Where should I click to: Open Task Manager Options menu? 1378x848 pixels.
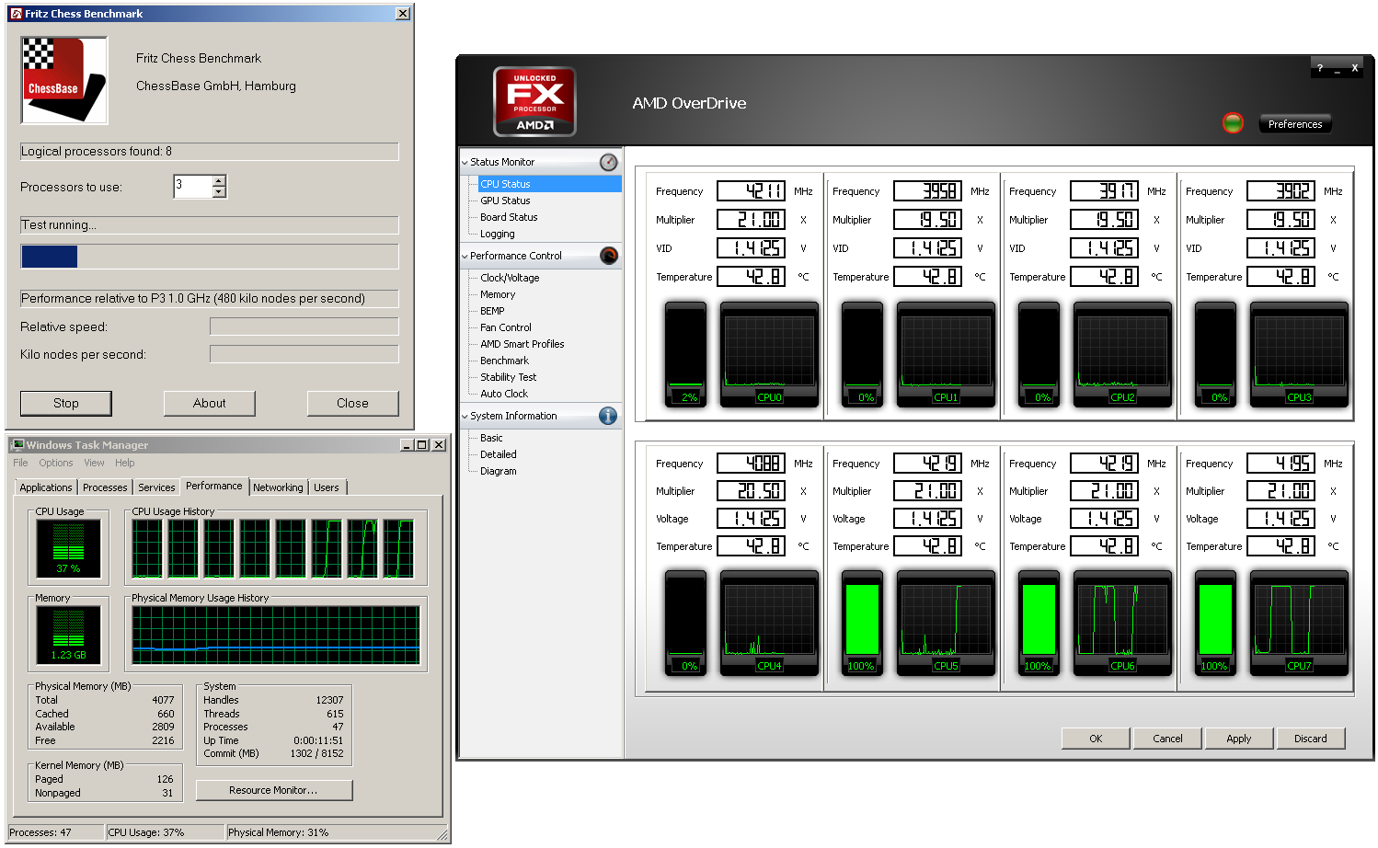click(55, 463)
